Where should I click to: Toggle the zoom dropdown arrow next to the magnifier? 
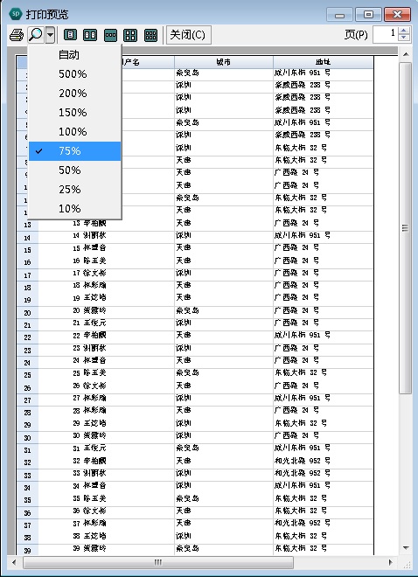click(51, 35)
